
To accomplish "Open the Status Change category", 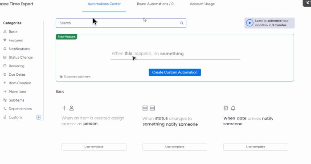I will click(x=20, y=57).
